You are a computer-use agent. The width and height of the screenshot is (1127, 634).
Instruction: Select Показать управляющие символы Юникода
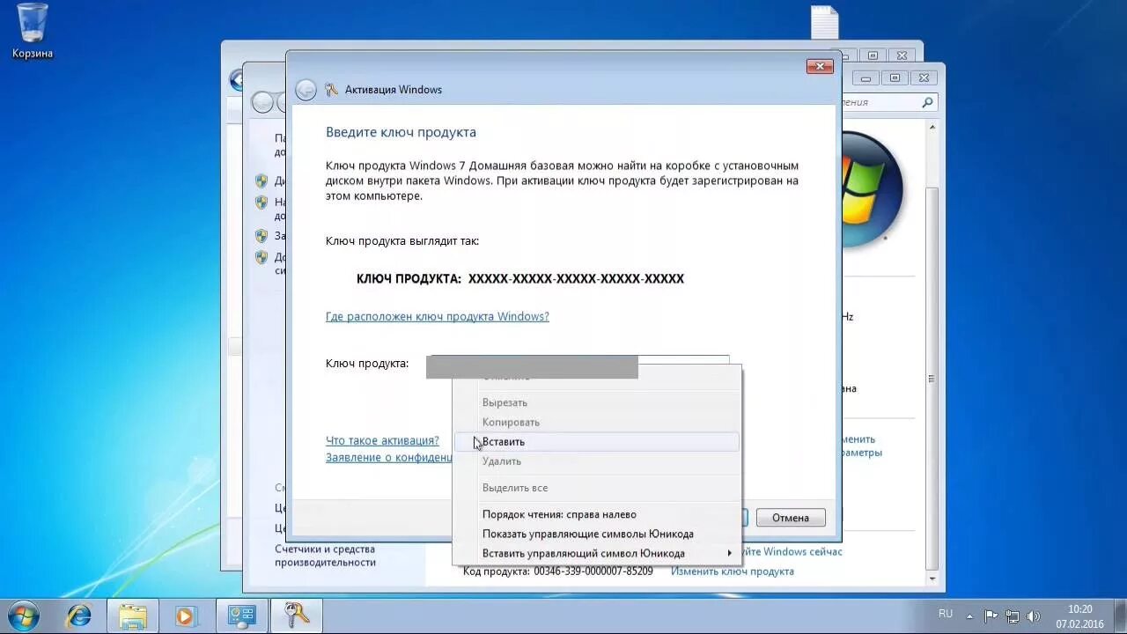pos(597,534)
